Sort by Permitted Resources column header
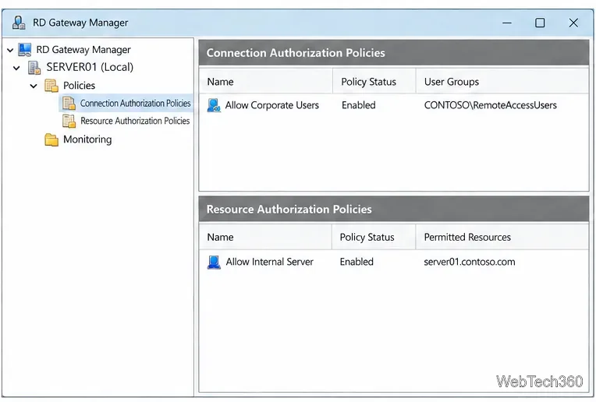Viewport: 596px width, 402px height. pos(502,238)
